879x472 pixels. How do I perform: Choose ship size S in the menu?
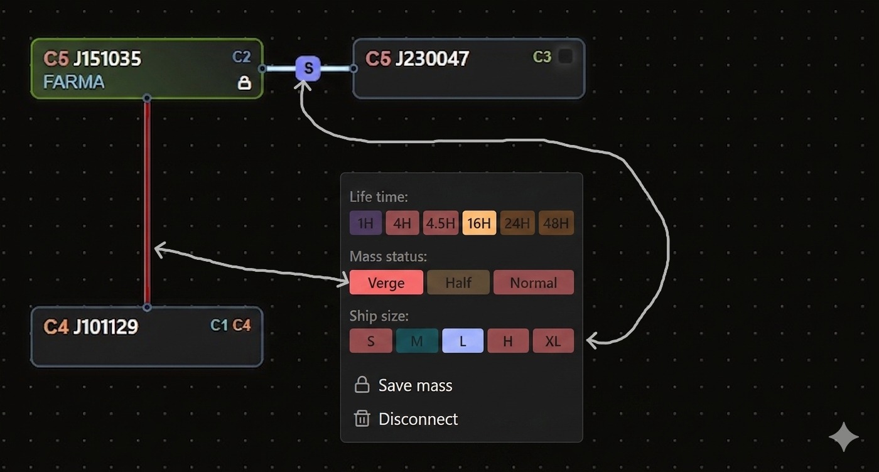point(371,341)
